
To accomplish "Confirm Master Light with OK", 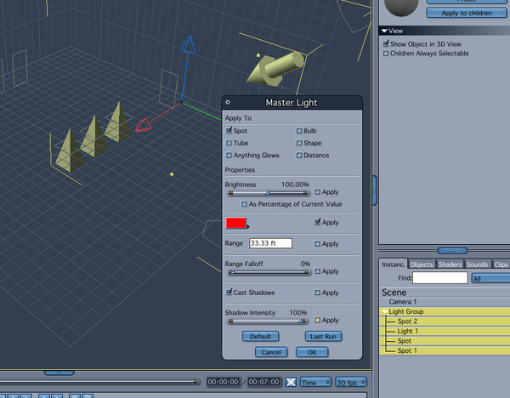I will [312, 352].
